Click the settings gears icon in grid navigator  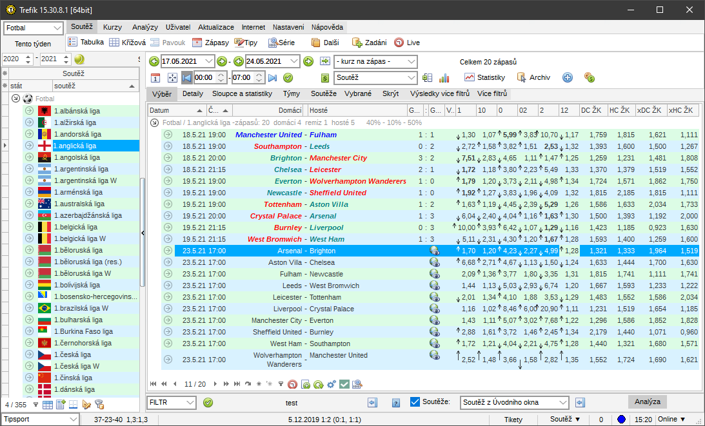[332, 384]
